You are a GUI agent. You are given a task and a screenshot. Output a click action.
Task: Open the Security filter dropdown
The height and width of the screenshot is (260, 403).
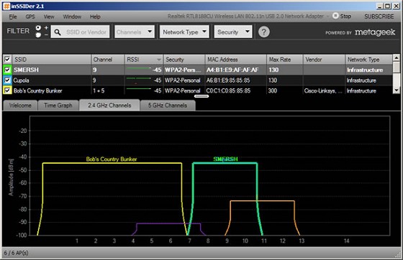233,32
